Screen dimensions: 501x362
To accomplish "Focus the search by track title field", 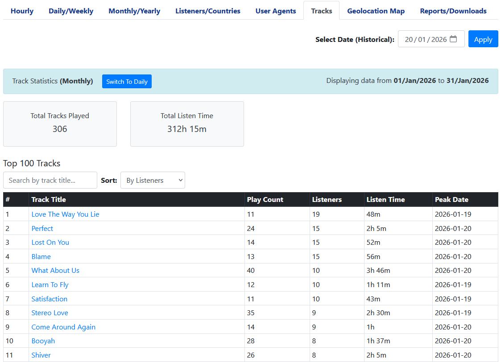I will pos(50,180).
